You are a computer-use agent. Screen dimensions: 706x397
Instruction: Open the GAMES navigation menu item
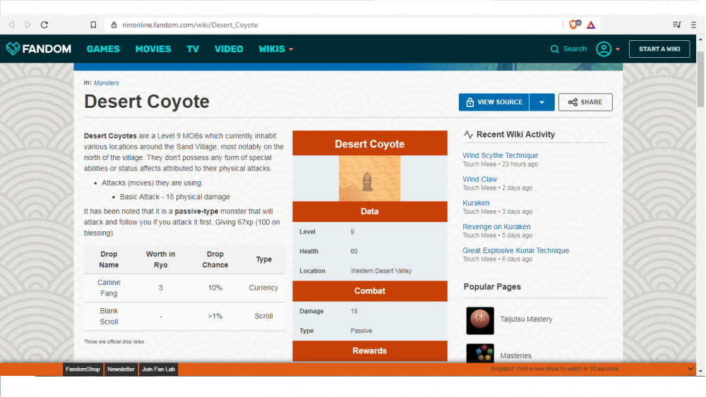103,49
